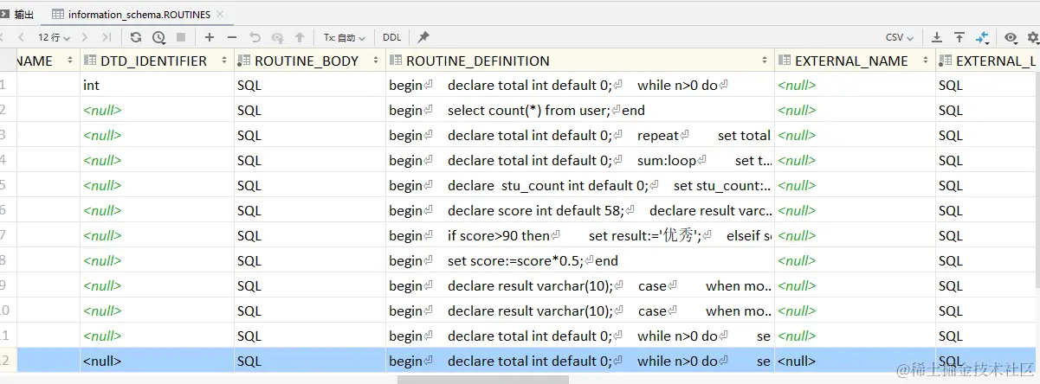Go to previous page arrow
1040x384 pixels.
tap(22, 37)
